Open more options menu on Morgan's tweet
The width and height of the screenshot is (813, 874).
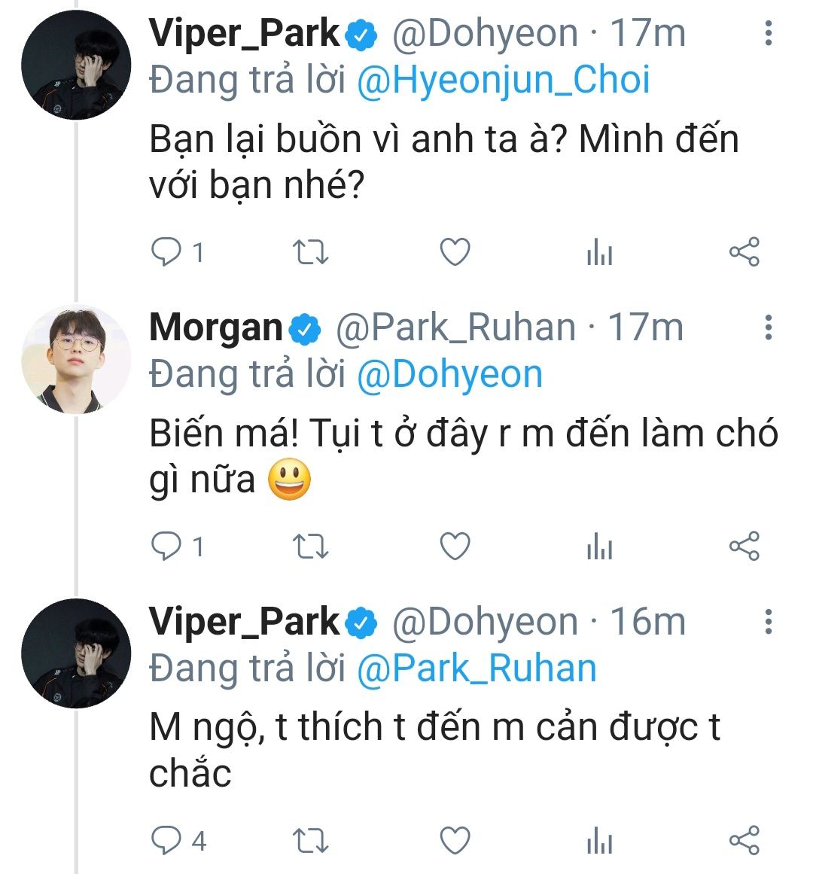[x=768, y=327]
